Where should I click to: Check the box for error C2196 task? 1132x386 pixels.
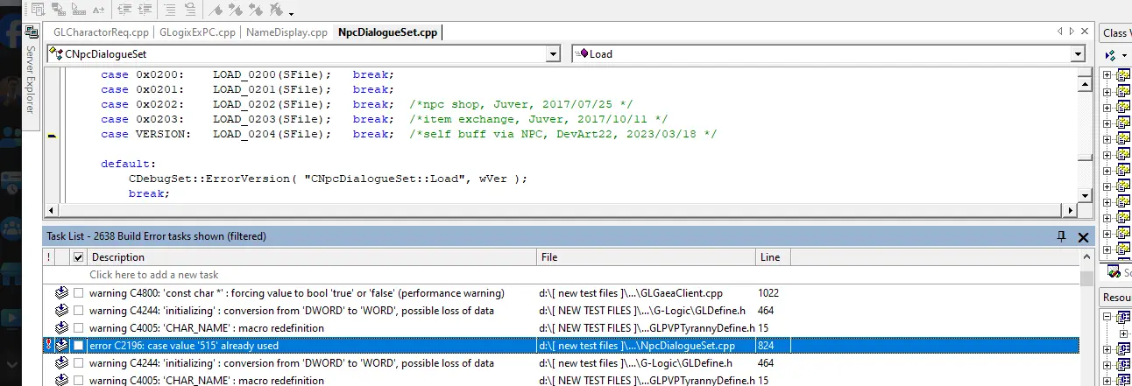click(x=79, y=346)
